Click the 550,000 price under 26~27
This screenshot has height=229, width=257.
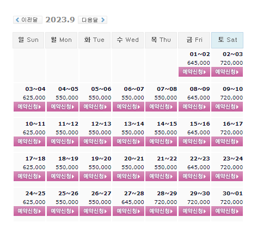point(100,202)
